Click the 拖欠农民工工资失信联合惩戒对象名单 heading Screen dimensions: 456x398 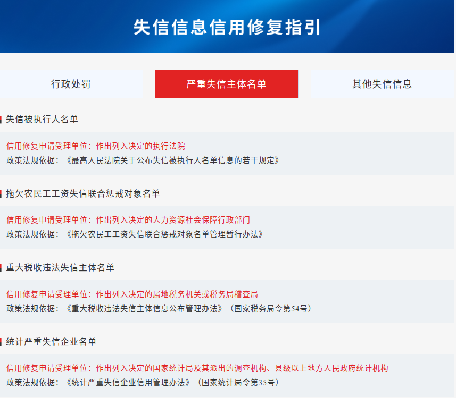coord(83,193)
